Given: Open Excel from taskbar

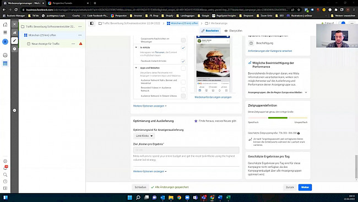Looking at the screenshot, I should pyautogui.click(x=229, y=198).
